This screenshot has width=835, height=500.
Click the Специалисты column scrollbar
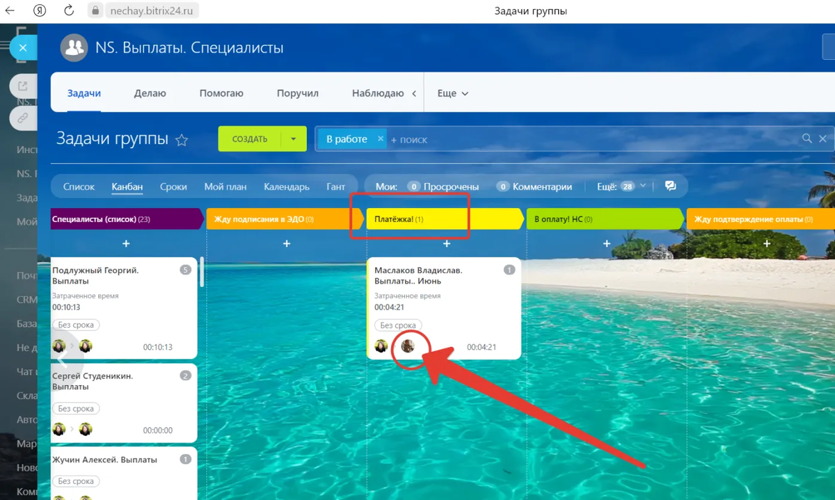click(202, 272)
